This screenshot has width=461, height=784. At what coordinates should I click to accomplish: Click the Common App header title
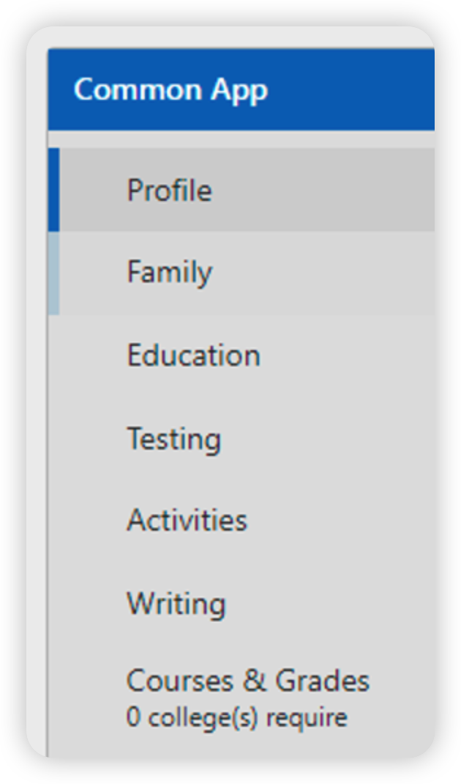point(170,90)
